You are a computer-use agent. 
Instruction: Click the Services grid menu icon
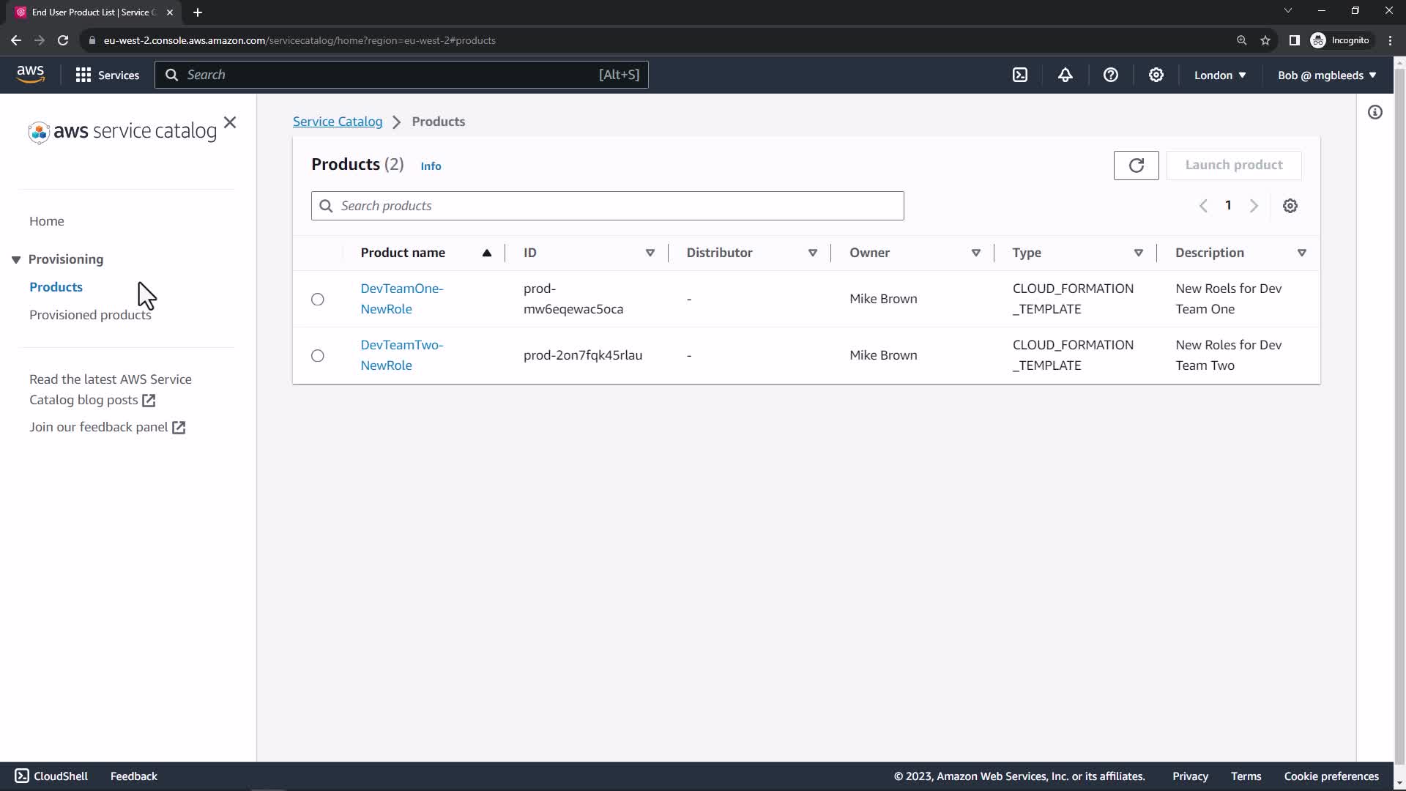tap(83, 75)
